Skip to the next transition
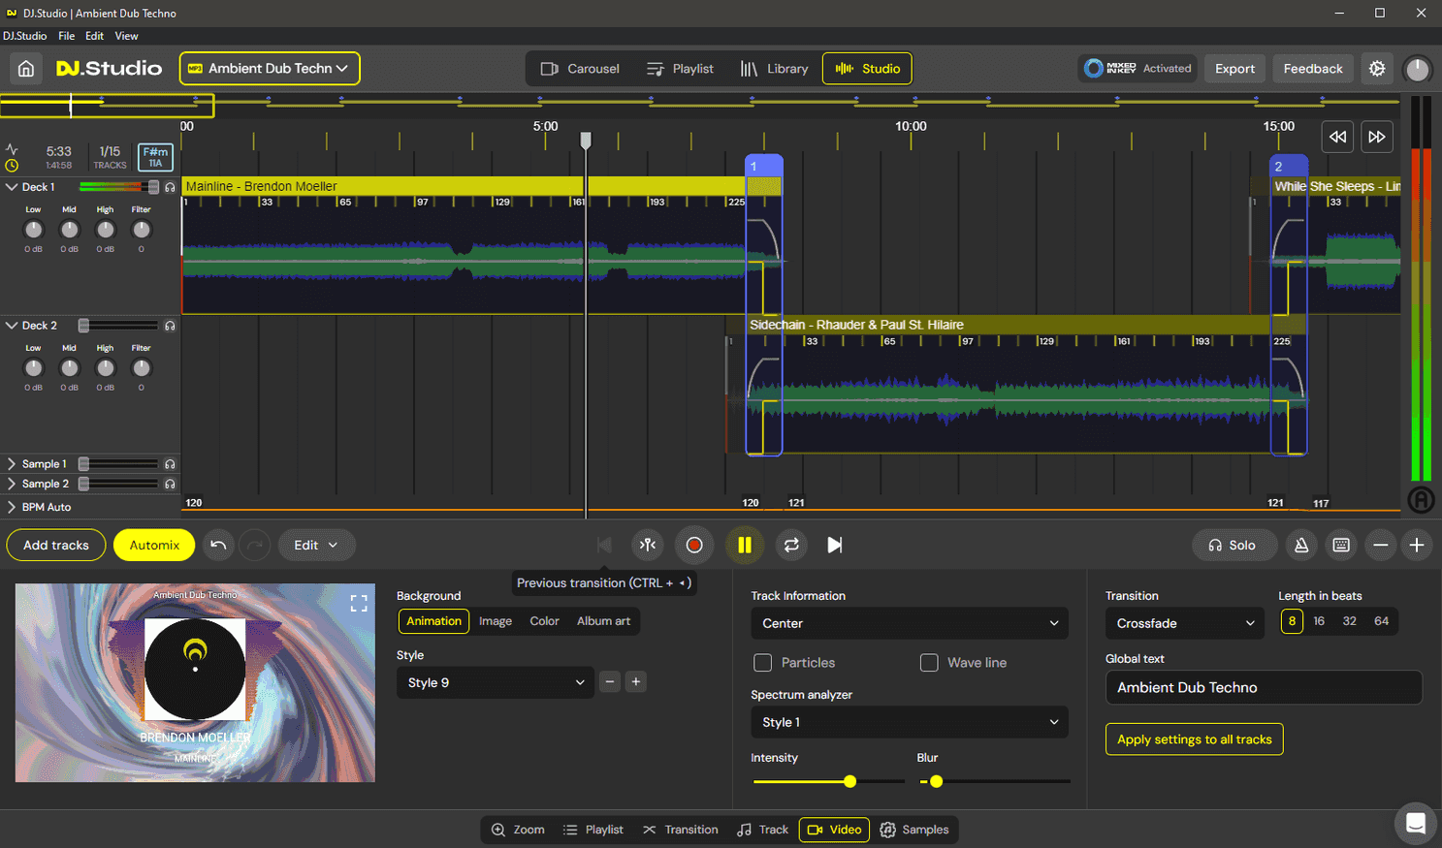Viewport: 1442px width, 848px height. click(x=835, y=545)
